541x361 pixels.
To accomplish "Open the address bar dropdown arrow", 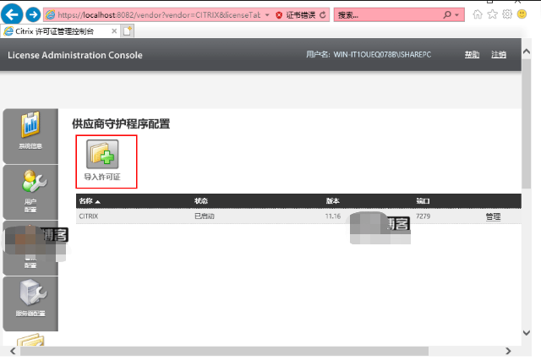I will click(267, 15).
